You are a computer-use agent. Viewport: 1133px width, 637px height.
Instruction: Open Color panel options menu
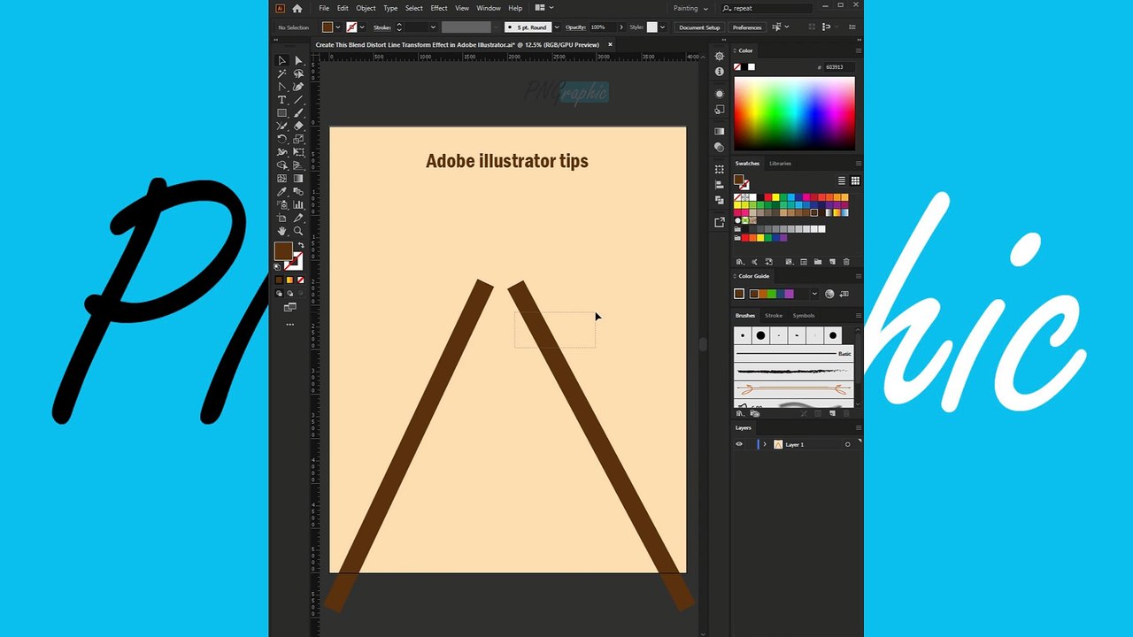point(858,50)
